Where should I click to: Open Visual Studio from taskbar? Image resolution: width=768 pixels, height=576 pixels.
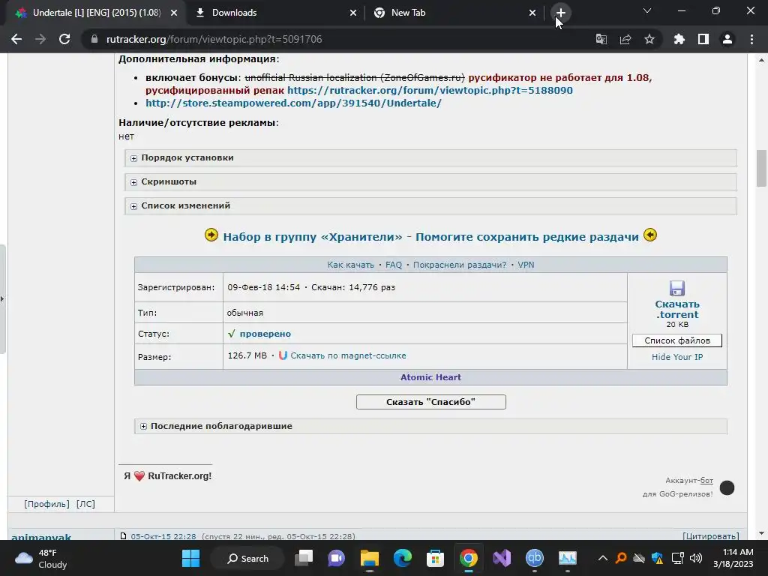[x=502, y=558]
